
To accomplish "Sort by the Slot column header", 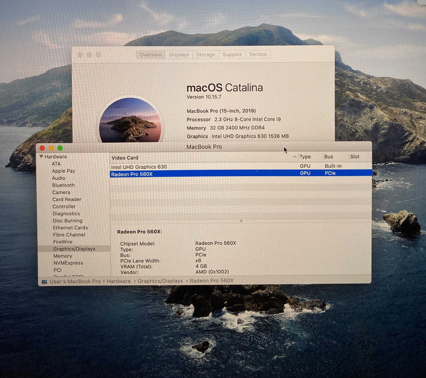I will click(x=354, y=157).
